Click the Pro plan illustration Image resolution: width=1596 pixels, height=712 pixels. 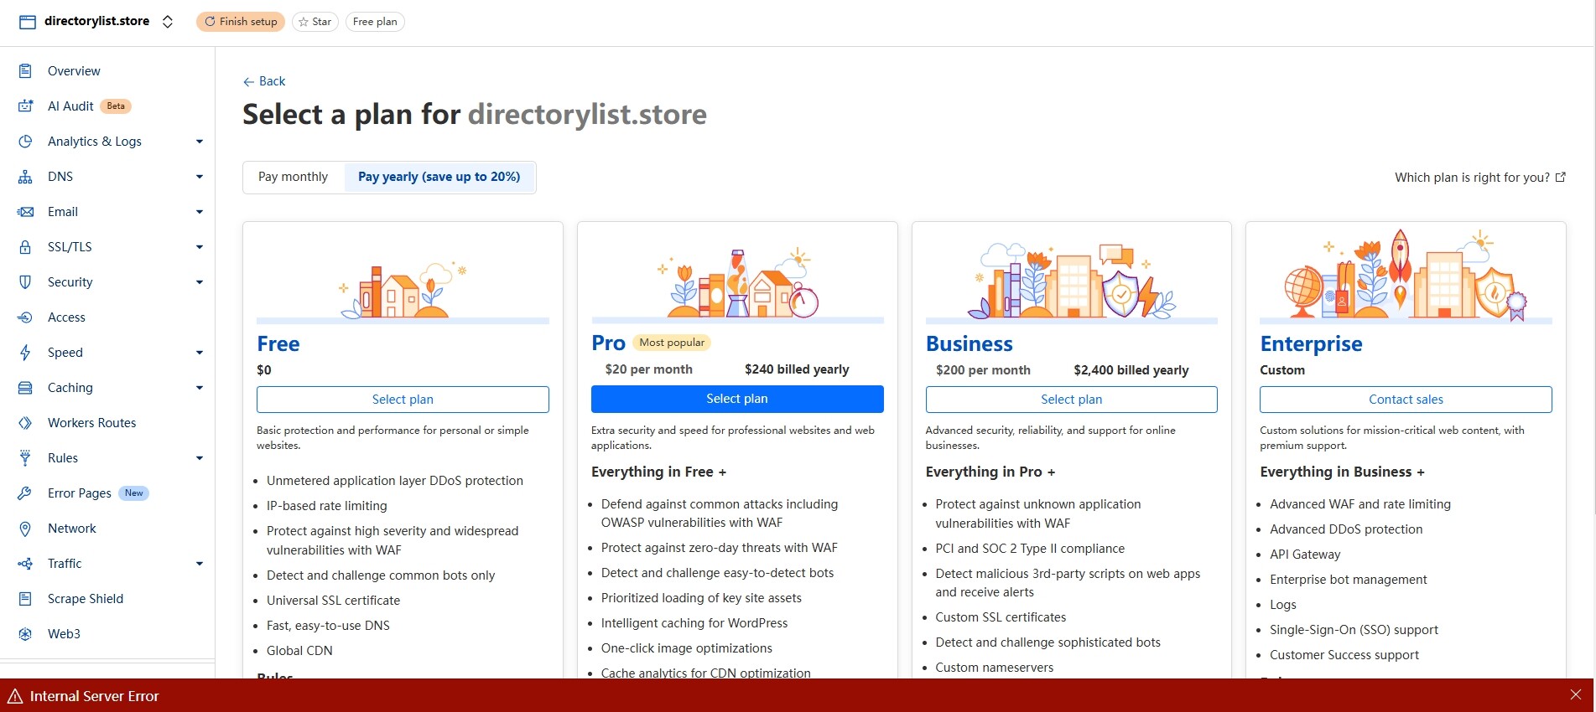(x=737, y=283)
